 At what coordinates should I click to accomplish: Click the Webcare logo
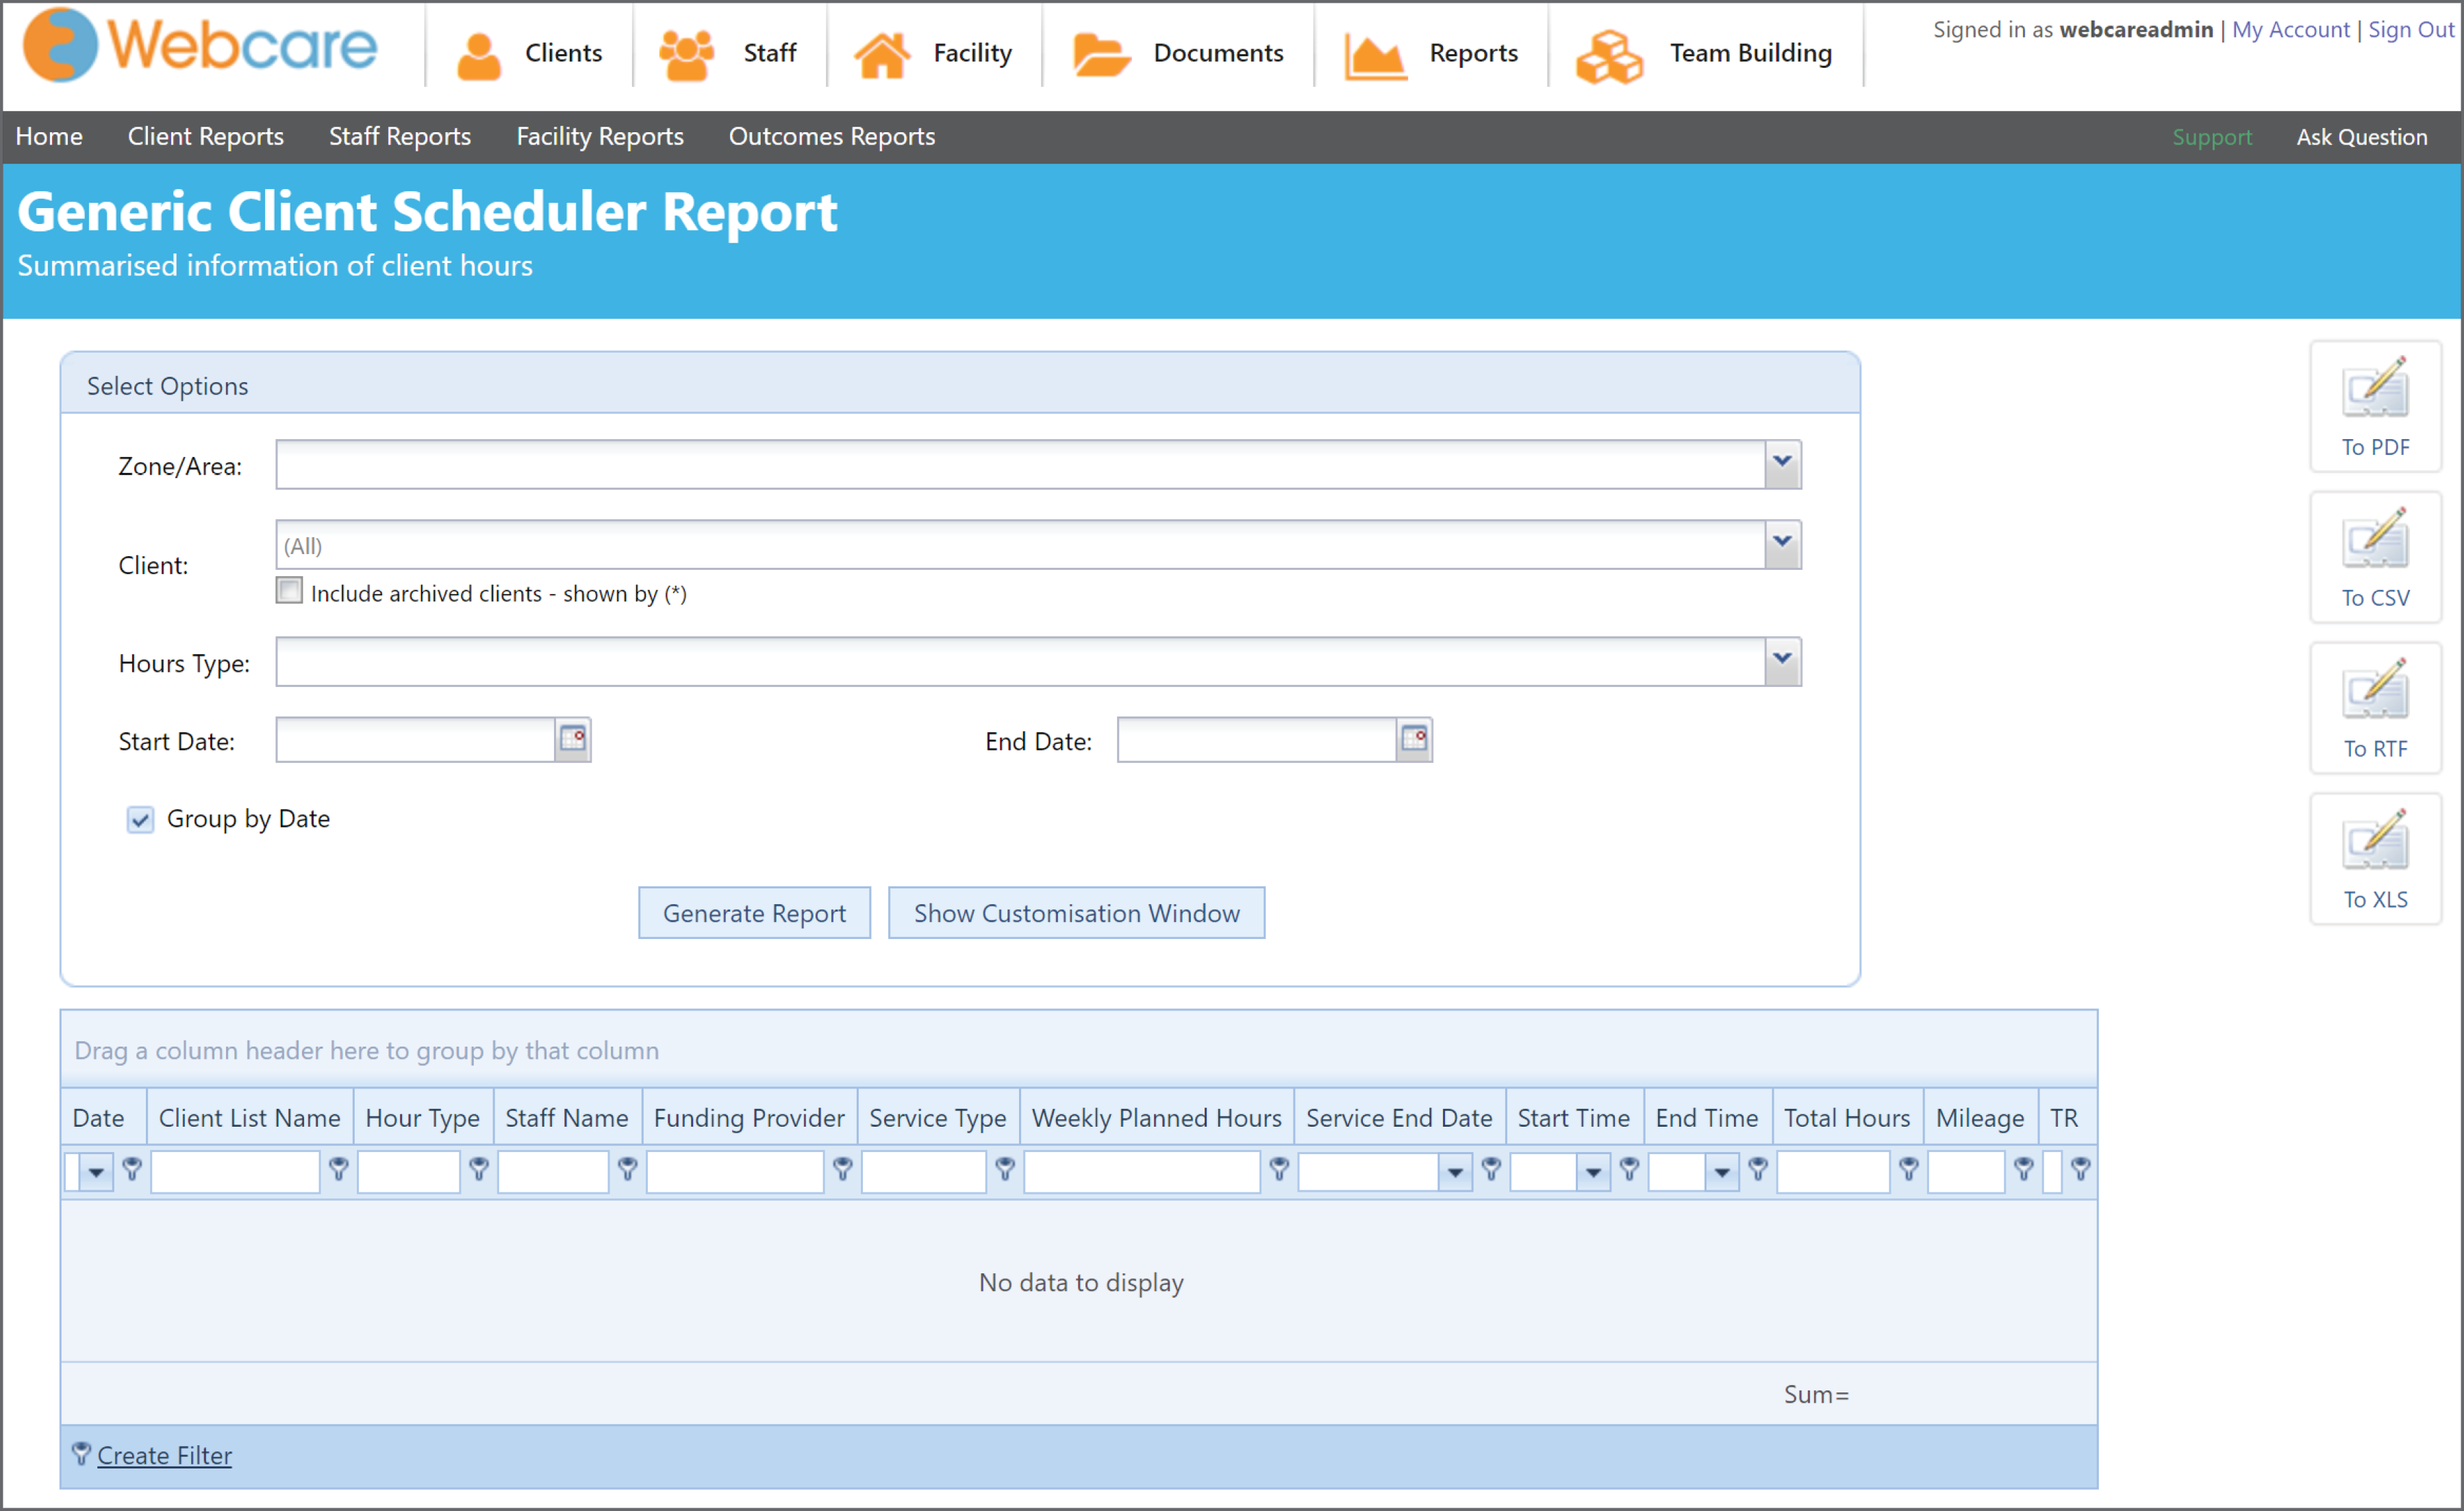(199, 46)
